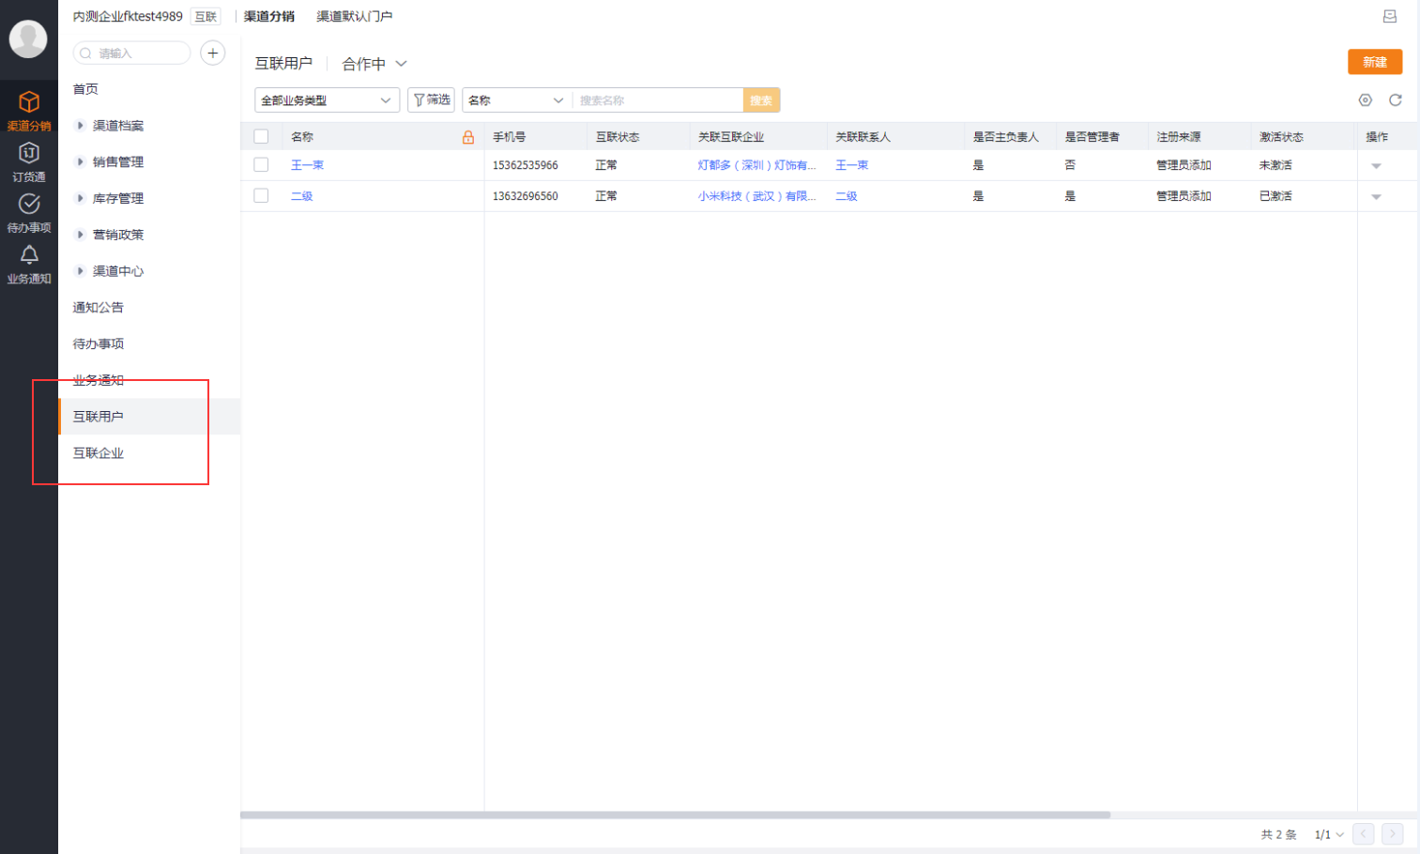
Task: Click the refresh list icon
Action: point(1396,100)
